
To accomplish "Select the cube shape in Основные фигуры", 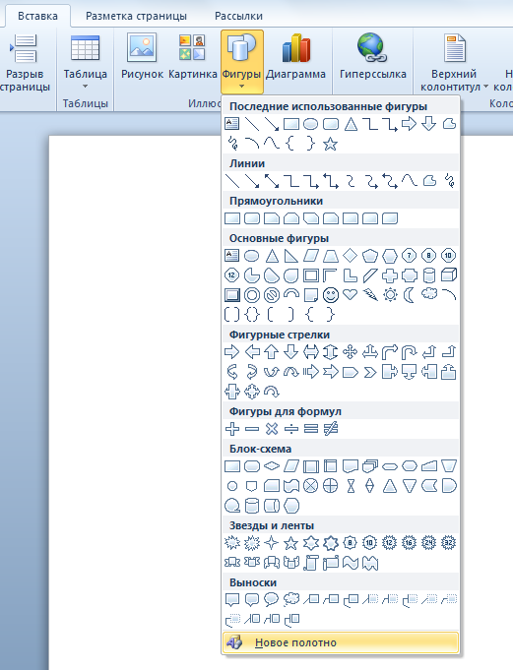I will tap(449, 275).
